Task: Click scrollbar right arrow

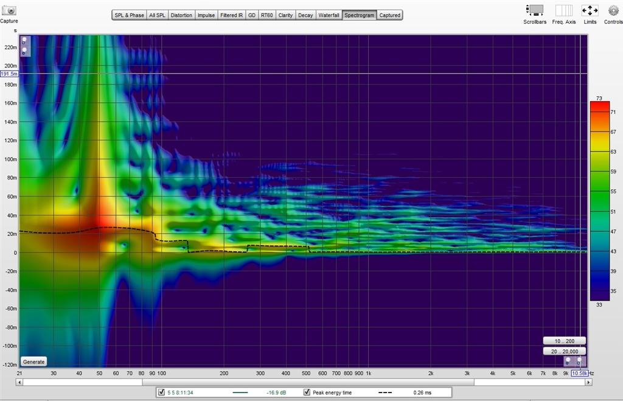Action: point(589,382)
